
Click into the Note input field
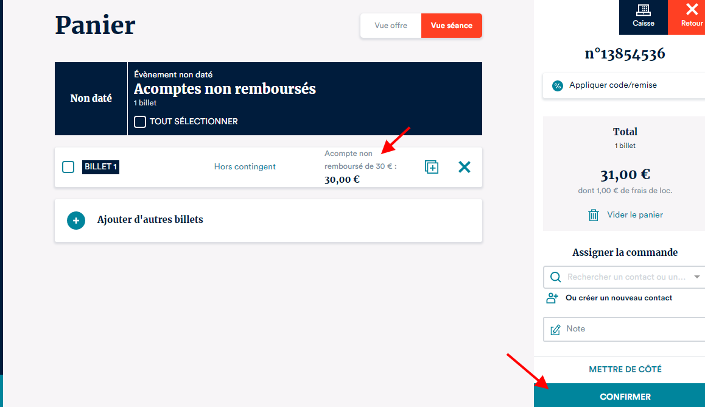click(x=627, y=329)
